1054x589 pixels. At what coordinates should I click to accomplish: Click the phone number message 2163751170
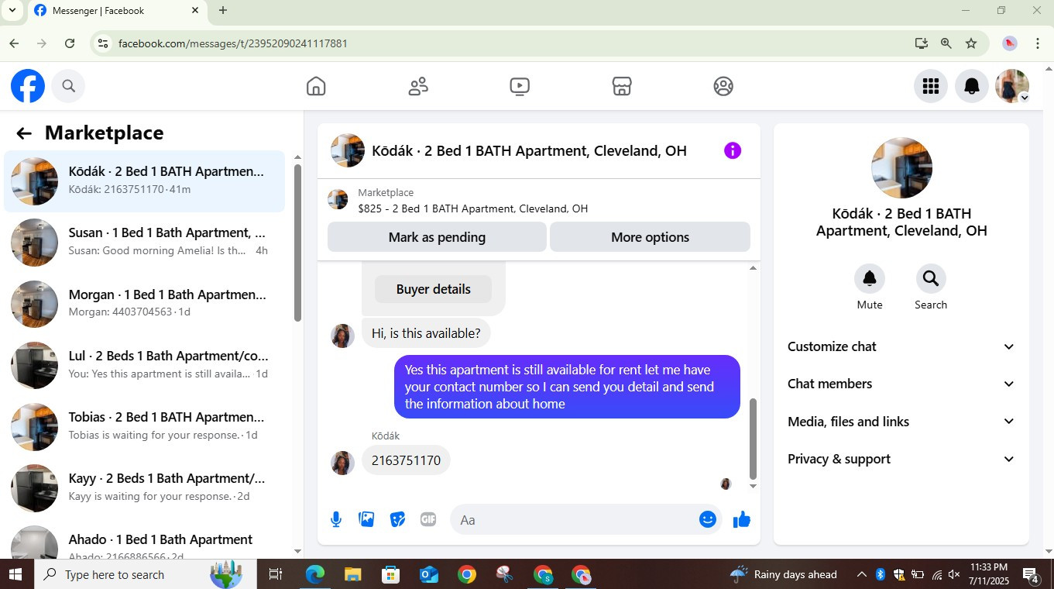406,460
